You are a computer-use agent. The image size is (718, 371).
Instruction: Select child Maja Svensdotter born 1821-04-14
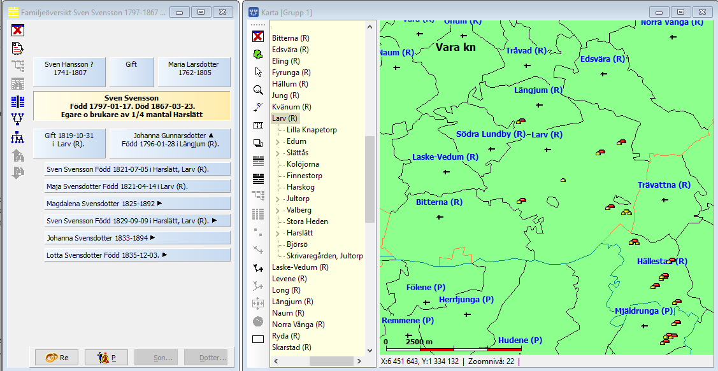pyautogui.click(x=138, y=186)
